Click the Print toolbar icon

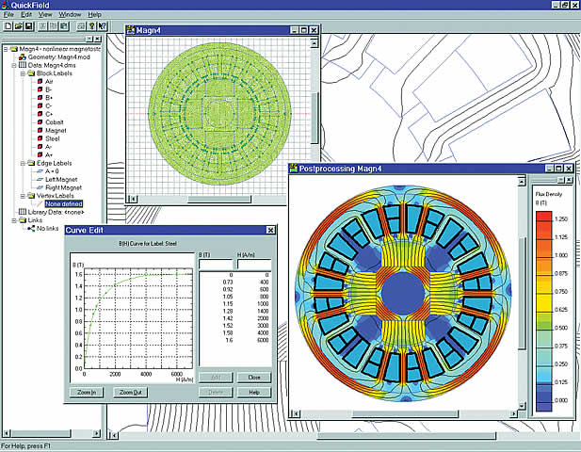pyautogui.click(x=81, y=26)
